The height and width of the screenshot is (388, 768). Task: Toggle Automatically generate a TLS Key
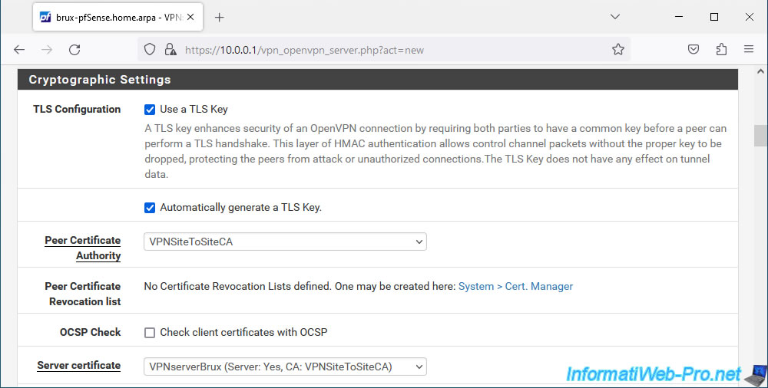point(150,208)
